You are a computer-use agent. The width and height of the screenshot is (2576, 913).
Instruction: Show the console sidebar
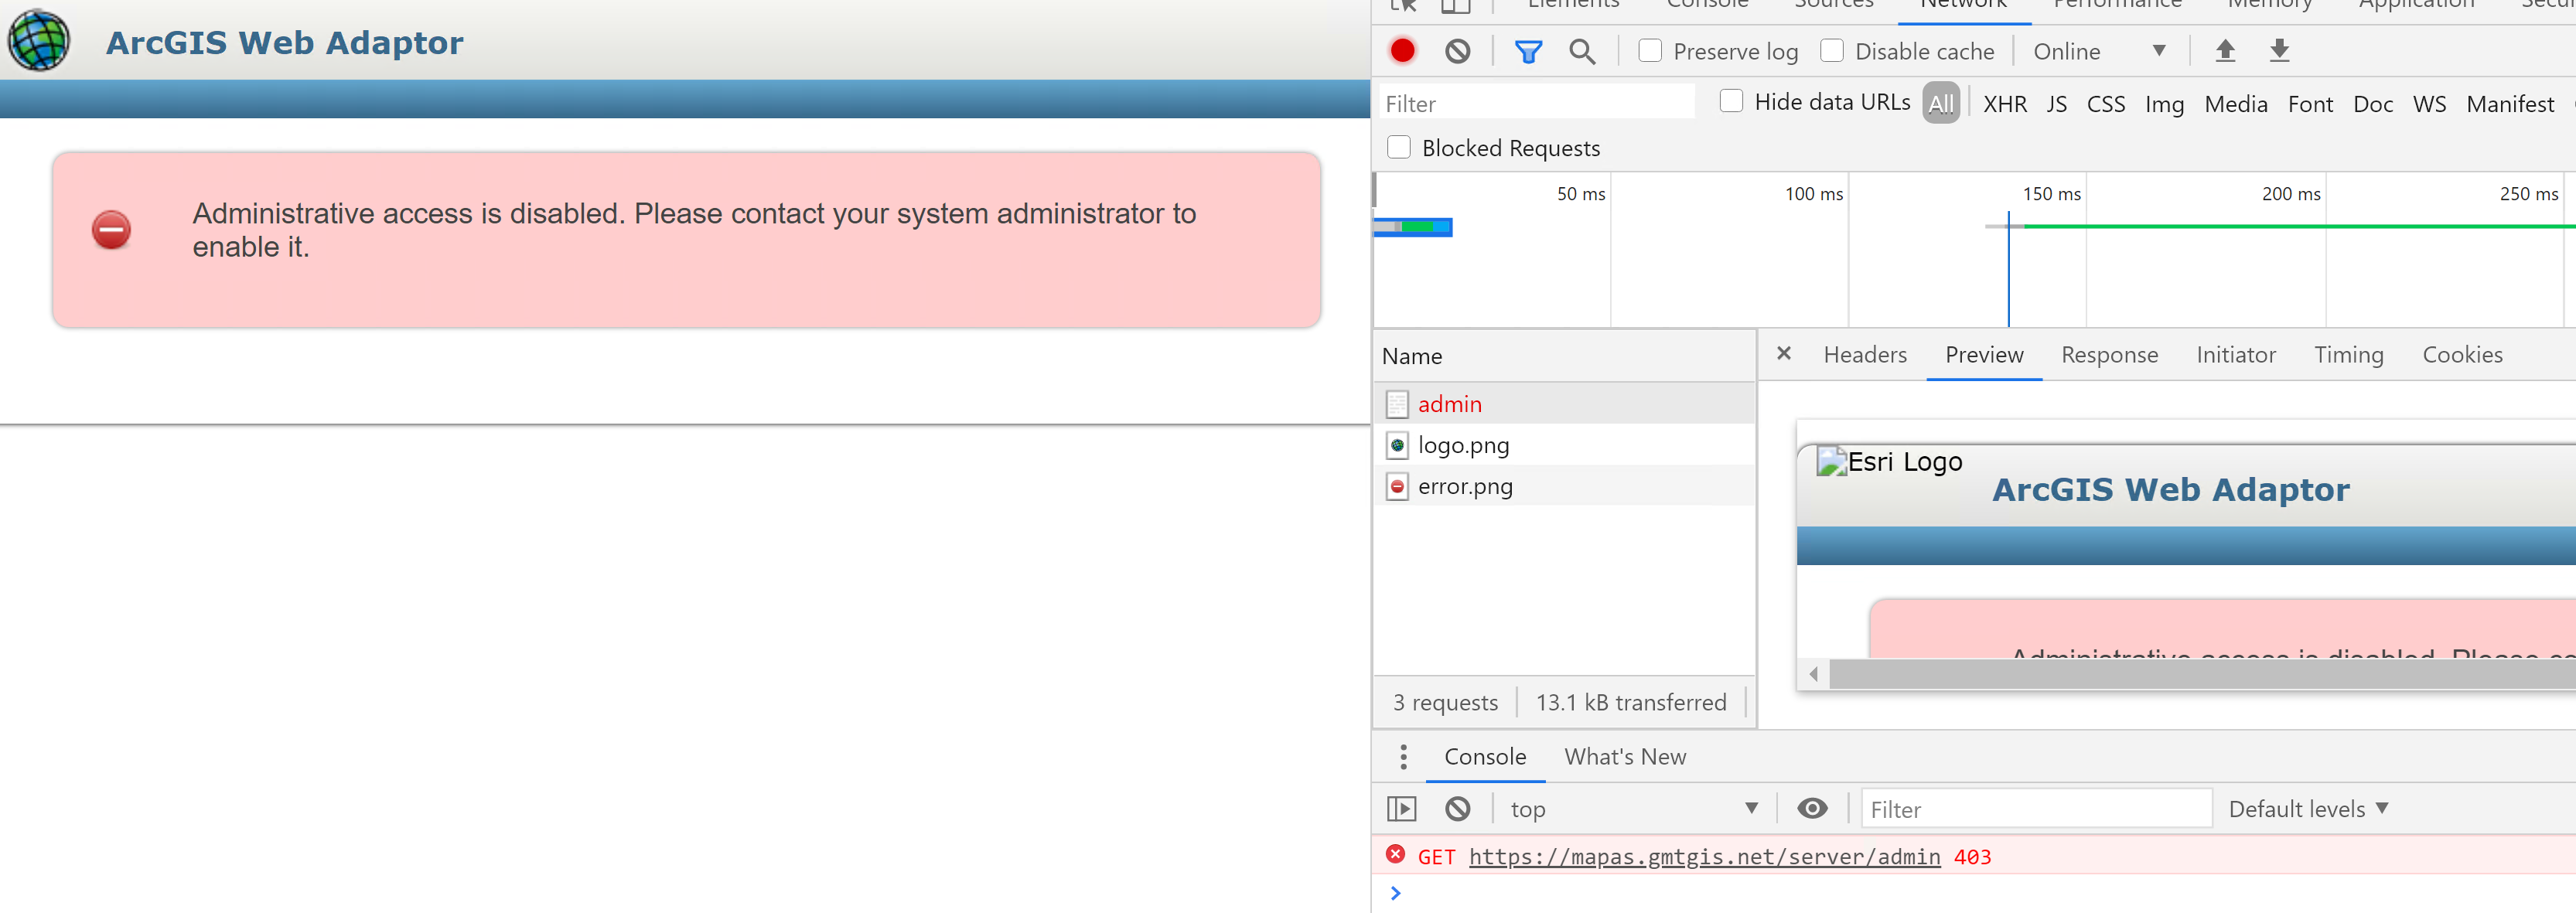[1401, 808]
